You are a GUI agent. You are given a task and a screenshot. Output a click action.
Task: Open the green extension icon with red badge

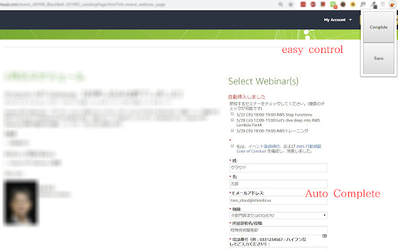pyautogui.click(x=333, y=4)
